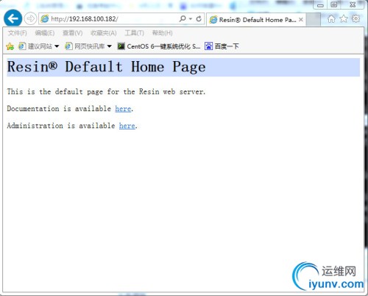Open the CentOS 6一键系统优化 bookmark

(x=159, y=46)
